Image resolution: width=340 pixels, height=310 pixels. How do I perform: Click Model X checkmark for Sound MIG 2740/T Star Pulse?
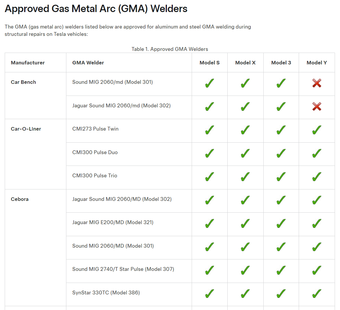(x=245, y=270)
